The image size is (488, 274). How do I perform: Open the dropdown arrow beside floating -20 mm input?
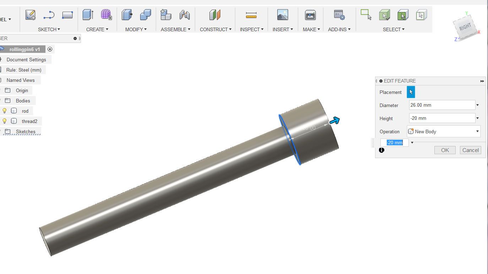click(x=412, y=143)
